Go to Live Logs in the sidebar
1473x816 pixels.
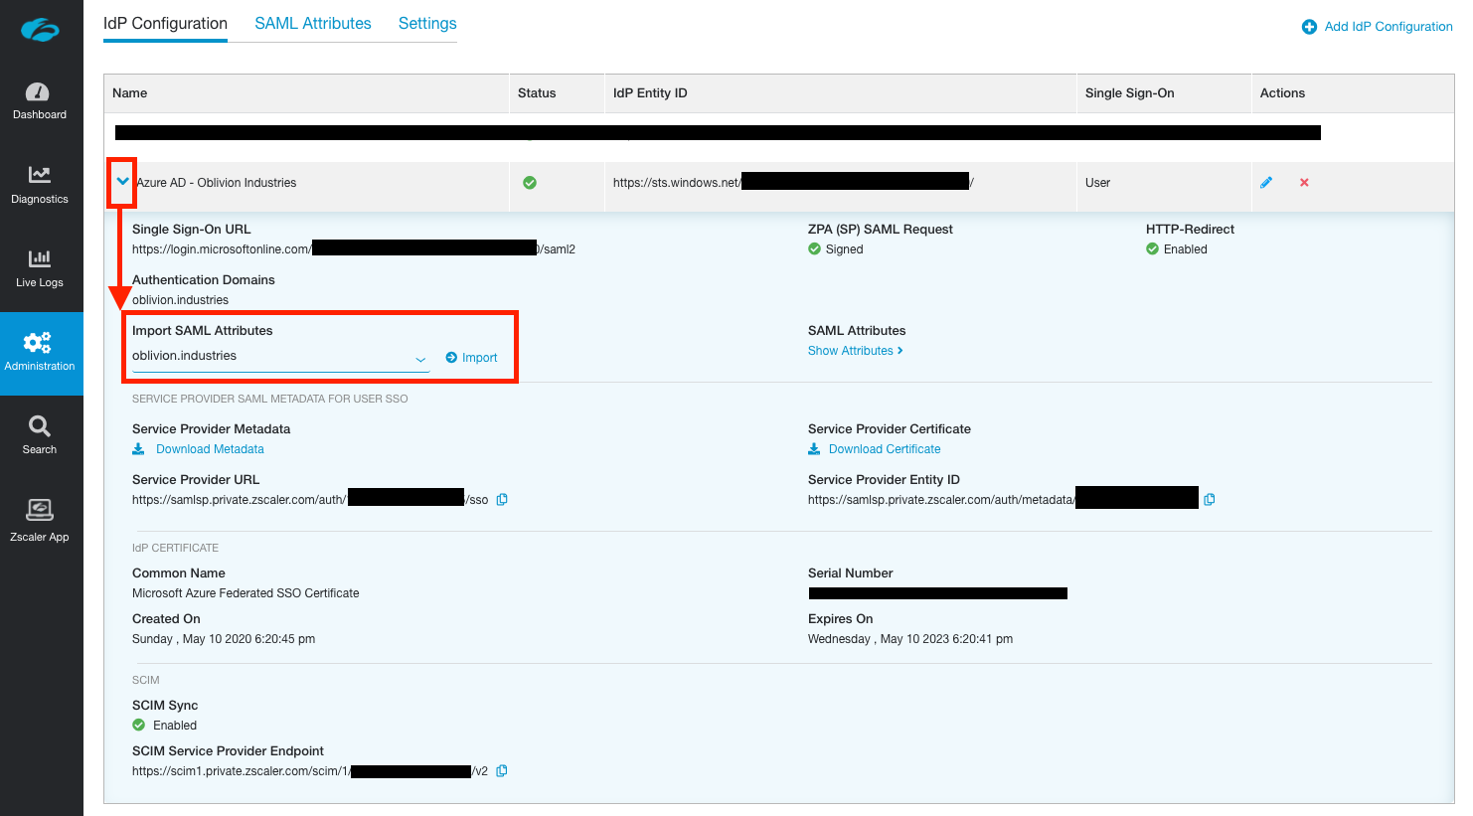[x=39, y=268]
